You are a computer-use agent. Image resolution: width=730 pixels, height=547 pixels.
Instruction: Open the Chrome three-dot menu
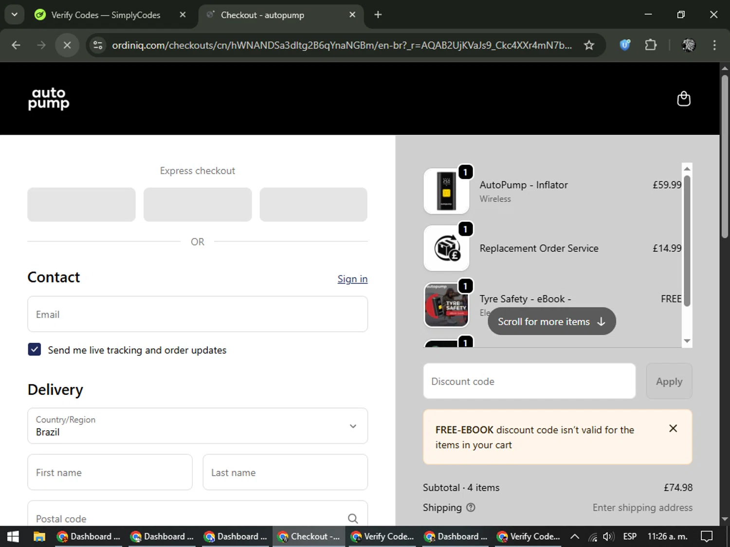[714, 45]
